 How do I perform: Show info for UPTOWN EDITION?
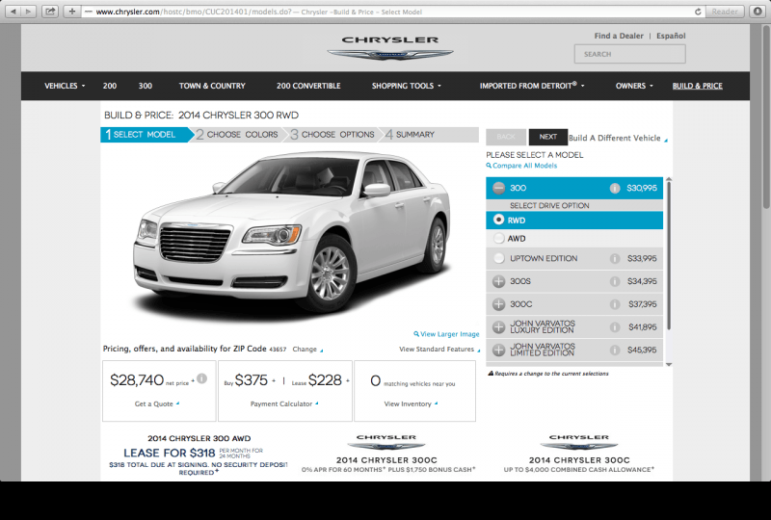tap(615, 258)
